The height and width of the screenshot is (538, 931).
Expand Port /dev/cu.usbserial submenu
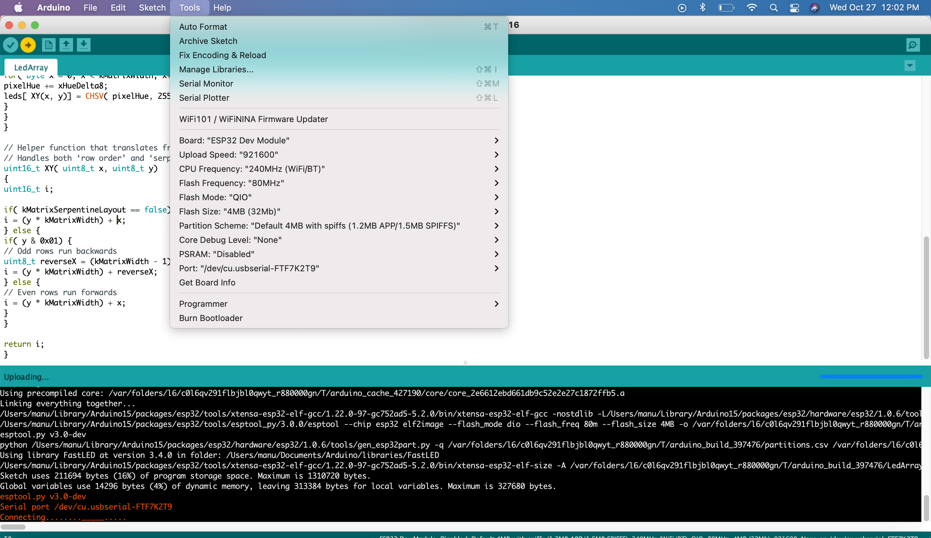tap(339, 268)
